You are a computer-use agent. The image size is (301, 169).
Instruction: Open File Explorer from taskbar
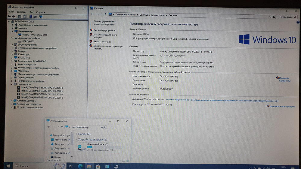pyautogui.click(x=89, y=166)
